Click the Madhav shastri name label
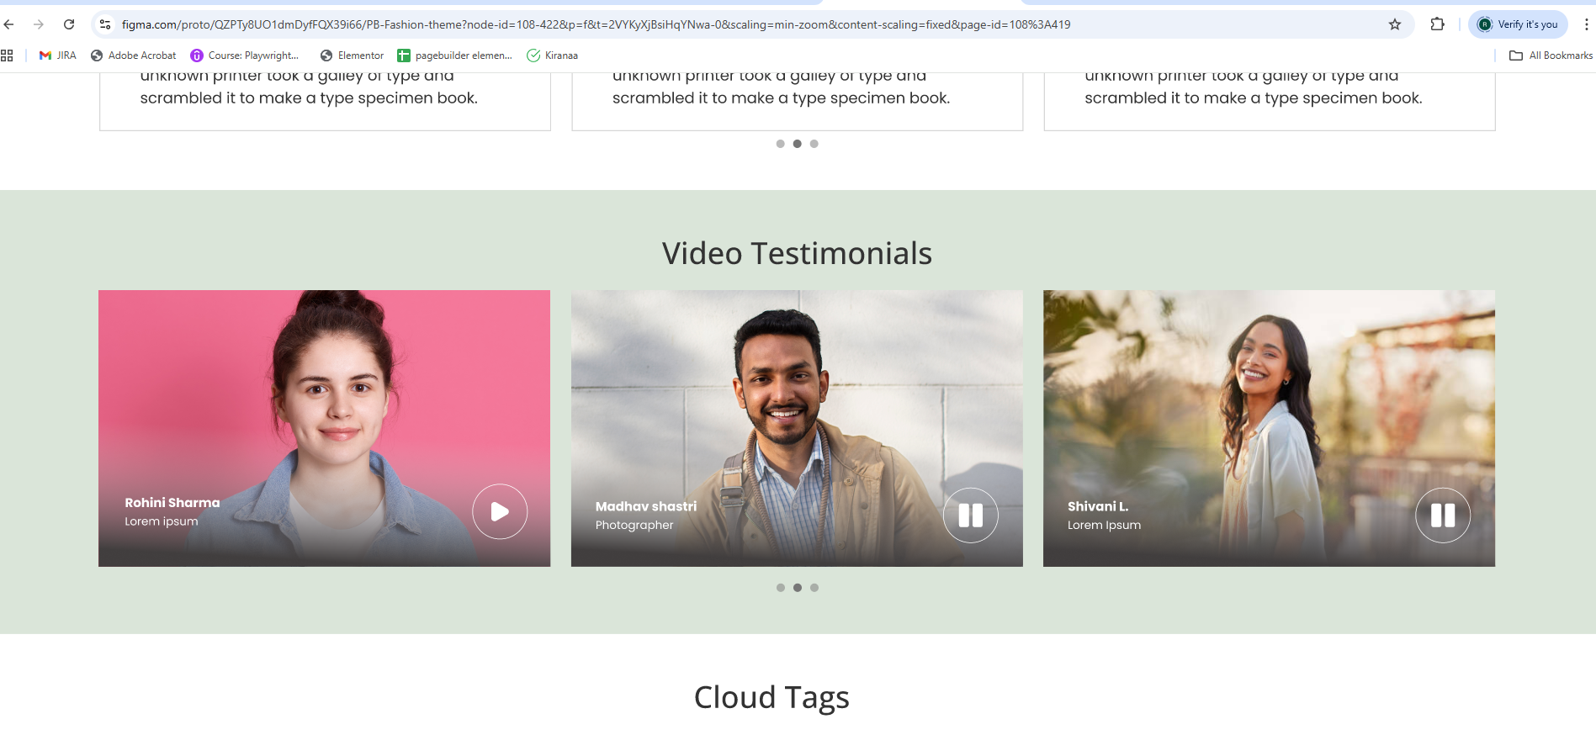Image resolution: width=1596 pixels, height=735 pixels. click(646, 506)
